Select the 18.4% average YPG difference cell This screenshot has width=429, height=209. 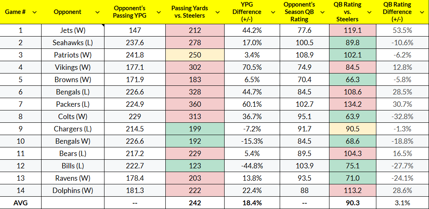click(x=252, y=203)
